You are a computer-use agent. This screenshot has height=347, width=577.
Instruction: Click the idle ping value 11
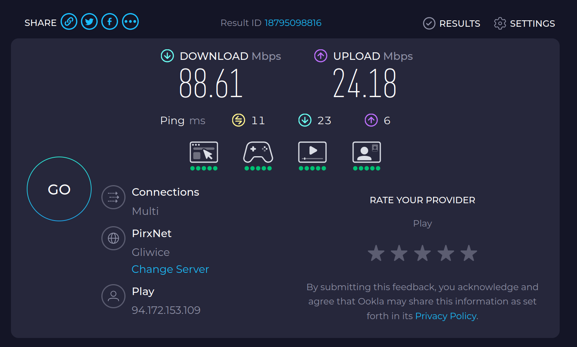click(x=258, y=120)
